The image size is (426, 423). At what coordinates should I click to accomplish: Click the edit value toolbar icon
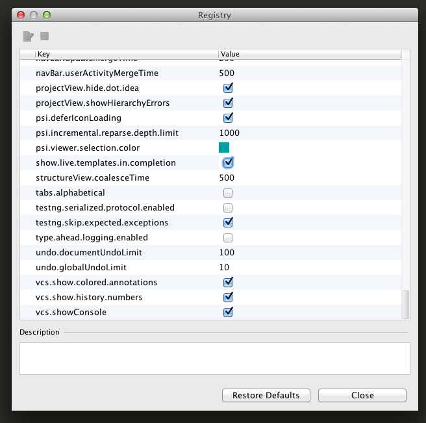click(x=29, y=36)
